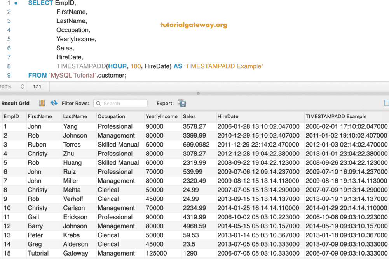Sort results by the HireDate column header
This screenshot has width=389, height=259.
228,116
